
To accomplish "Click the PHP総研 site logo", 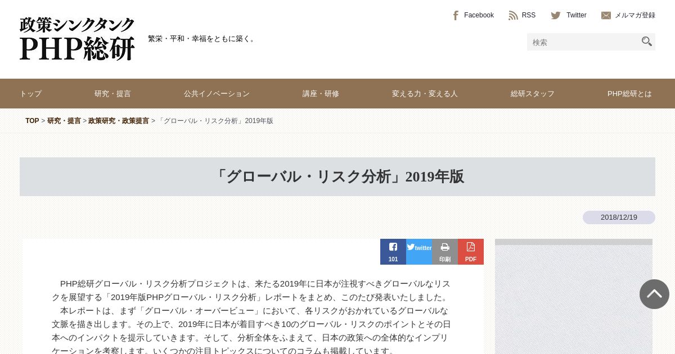I will pos(77,39).
